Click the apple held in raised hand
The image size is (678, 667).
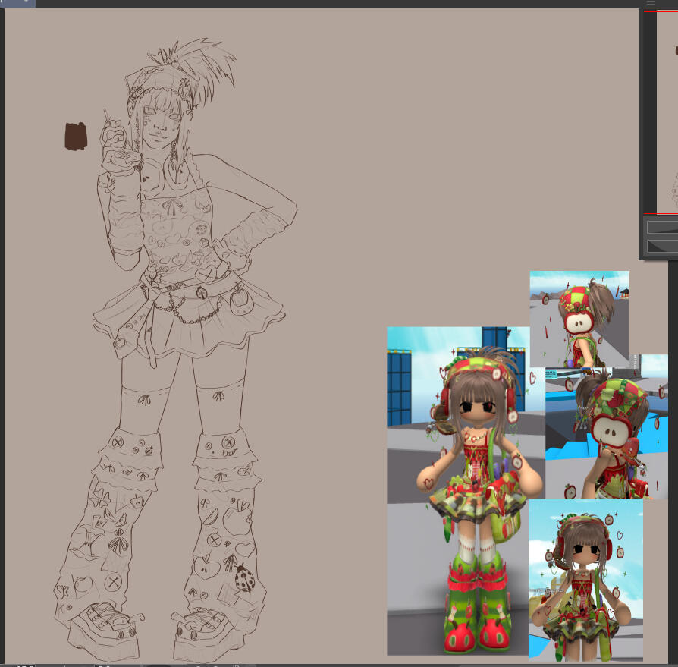[114, 137]
